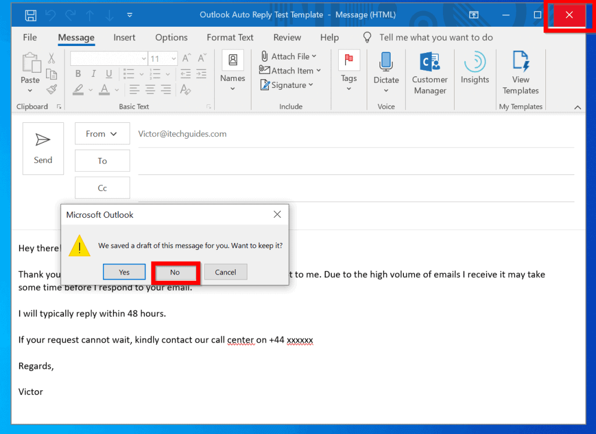
Task: Open the Text Highlight Color dropdown arrow
Action: tap(90, 90)
